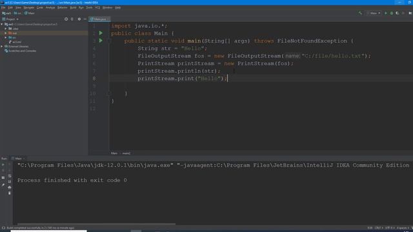
Task: Click the run gutter arrow beside main method
Action: point(101,41)
